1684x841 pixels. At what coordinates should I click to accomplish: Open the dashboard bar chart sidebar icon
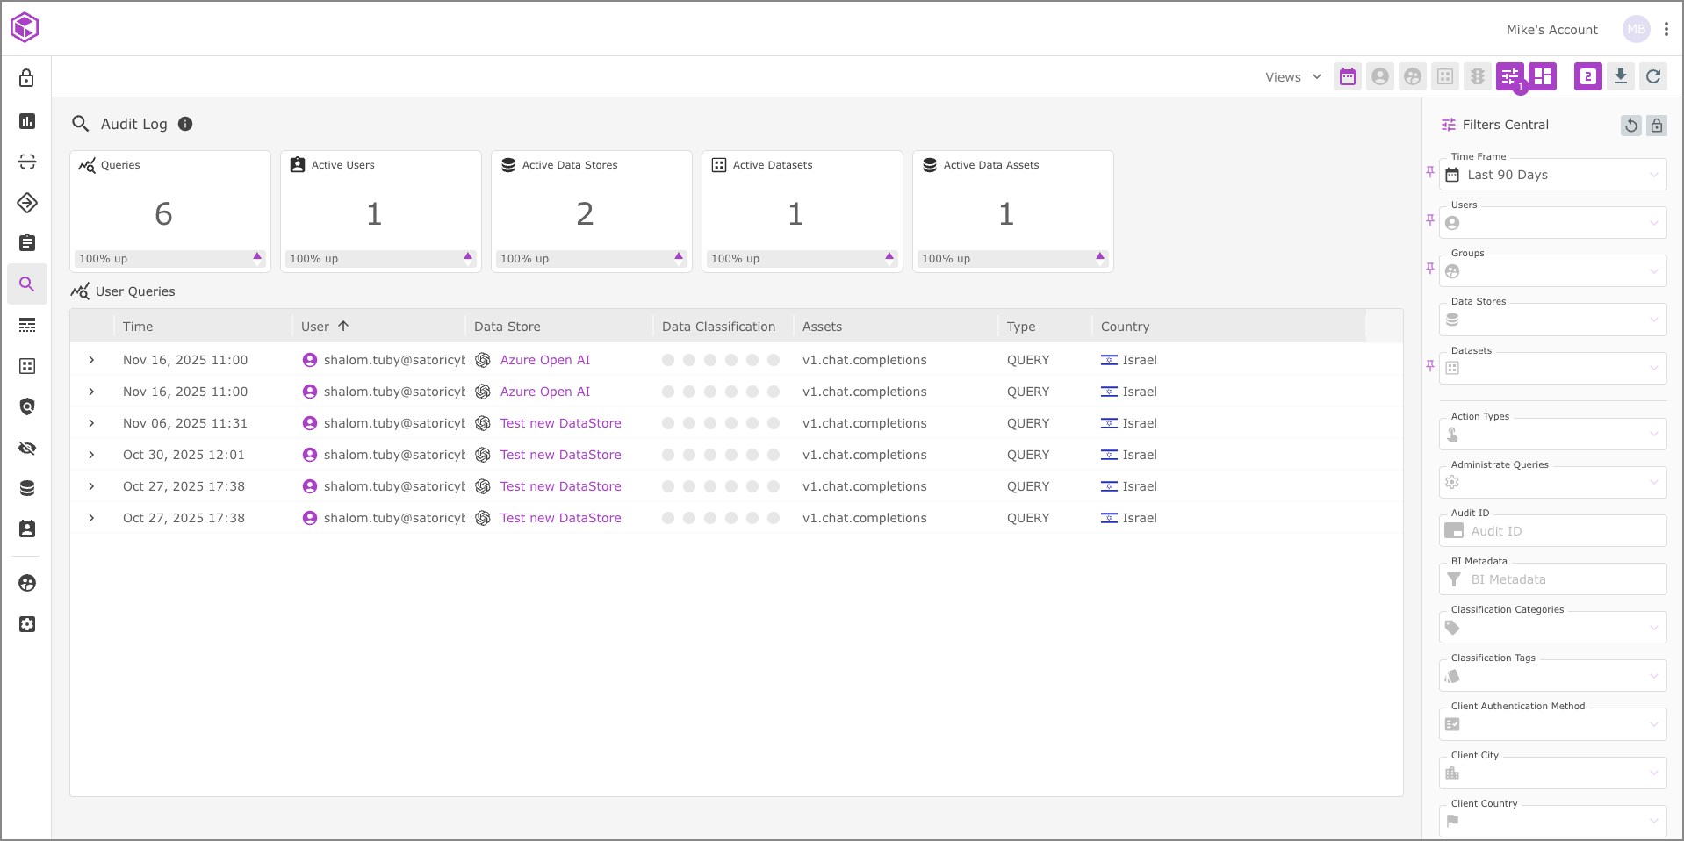pyautogui.click(x=27, y=121)
